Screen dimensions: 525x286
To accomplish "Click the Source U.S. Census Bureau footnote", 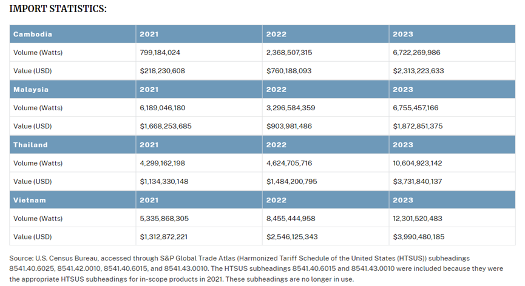I will click(256, 268).
